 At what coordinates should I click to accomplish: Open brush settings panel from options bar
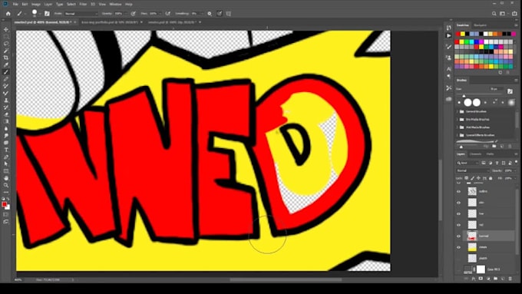tap(47, 14)
